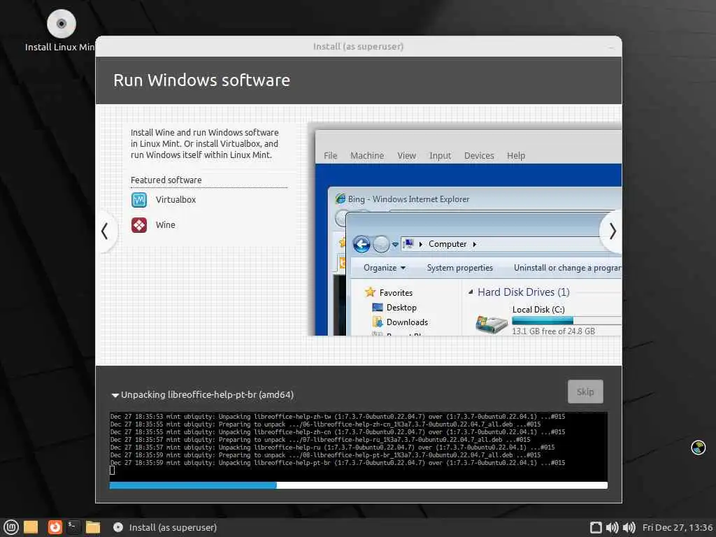Click the removable drives tray icon
The height and width of the screenshot is (537, 716).
tap(596, 527)
